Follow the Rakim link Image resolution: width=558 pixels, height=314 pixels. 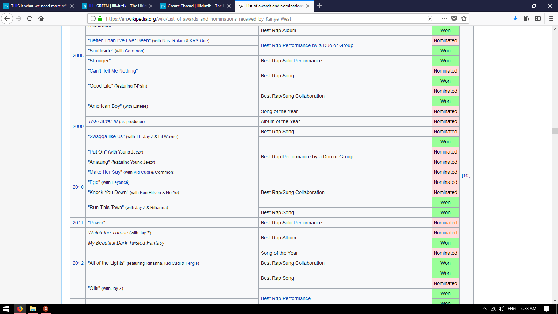[179, 41]
